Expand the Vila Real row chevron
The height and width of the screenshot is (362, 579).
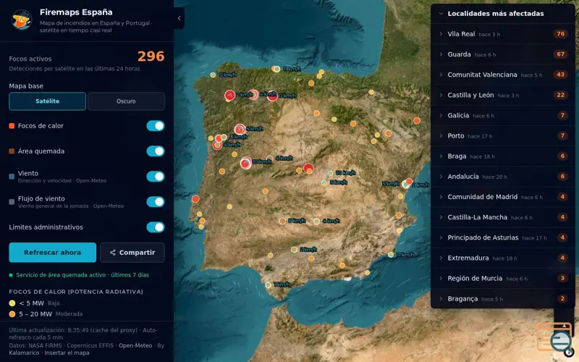point(441,33)
